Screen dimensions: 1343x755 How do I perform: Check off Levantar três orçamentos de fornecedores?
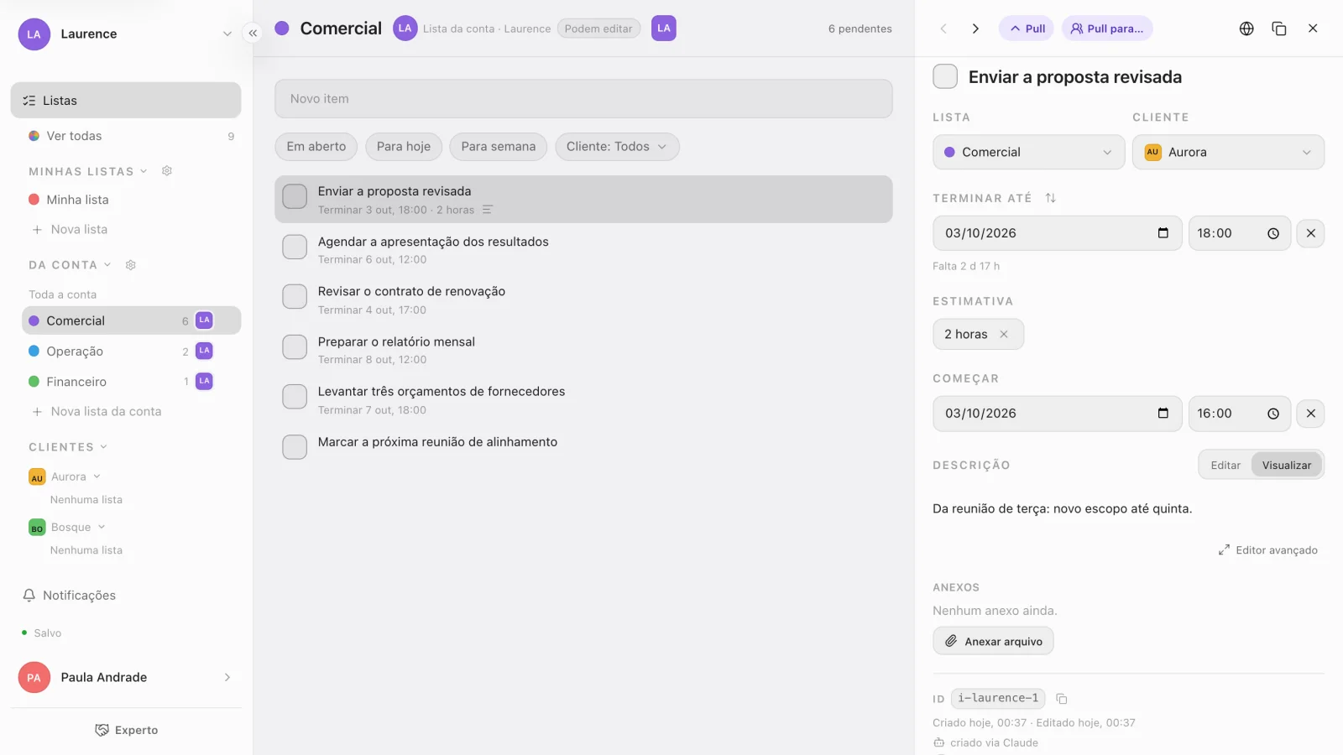tap(295, 397)
